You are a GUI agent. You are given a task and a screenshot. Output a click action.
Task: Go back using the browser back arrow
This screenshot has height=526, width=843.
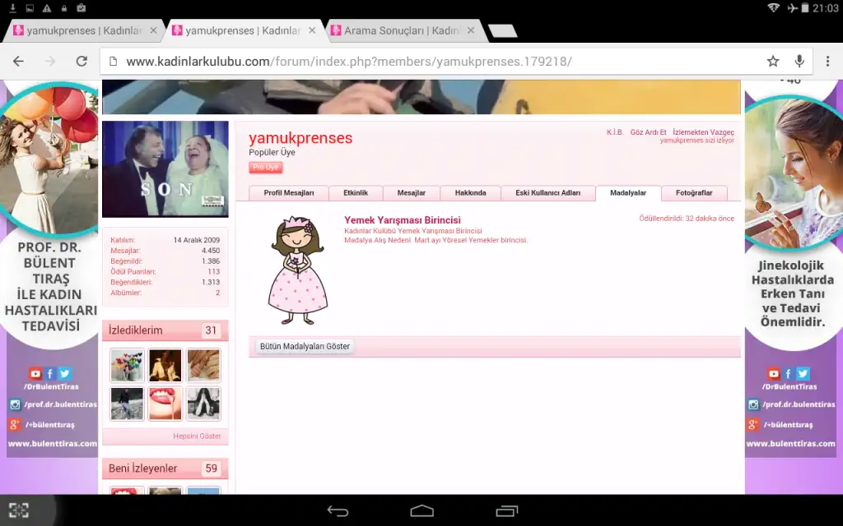click(18, 60)
